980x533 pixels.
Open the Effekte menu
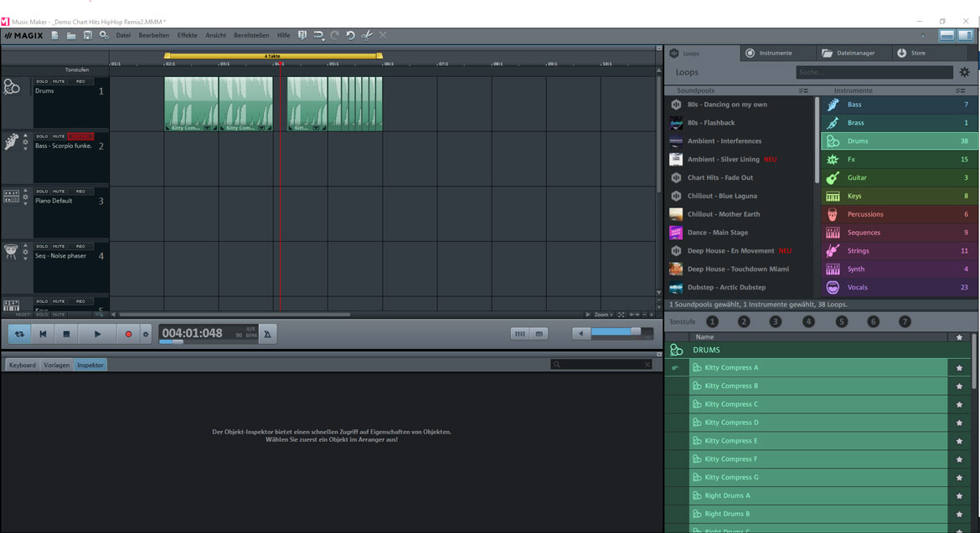[187, 36]
